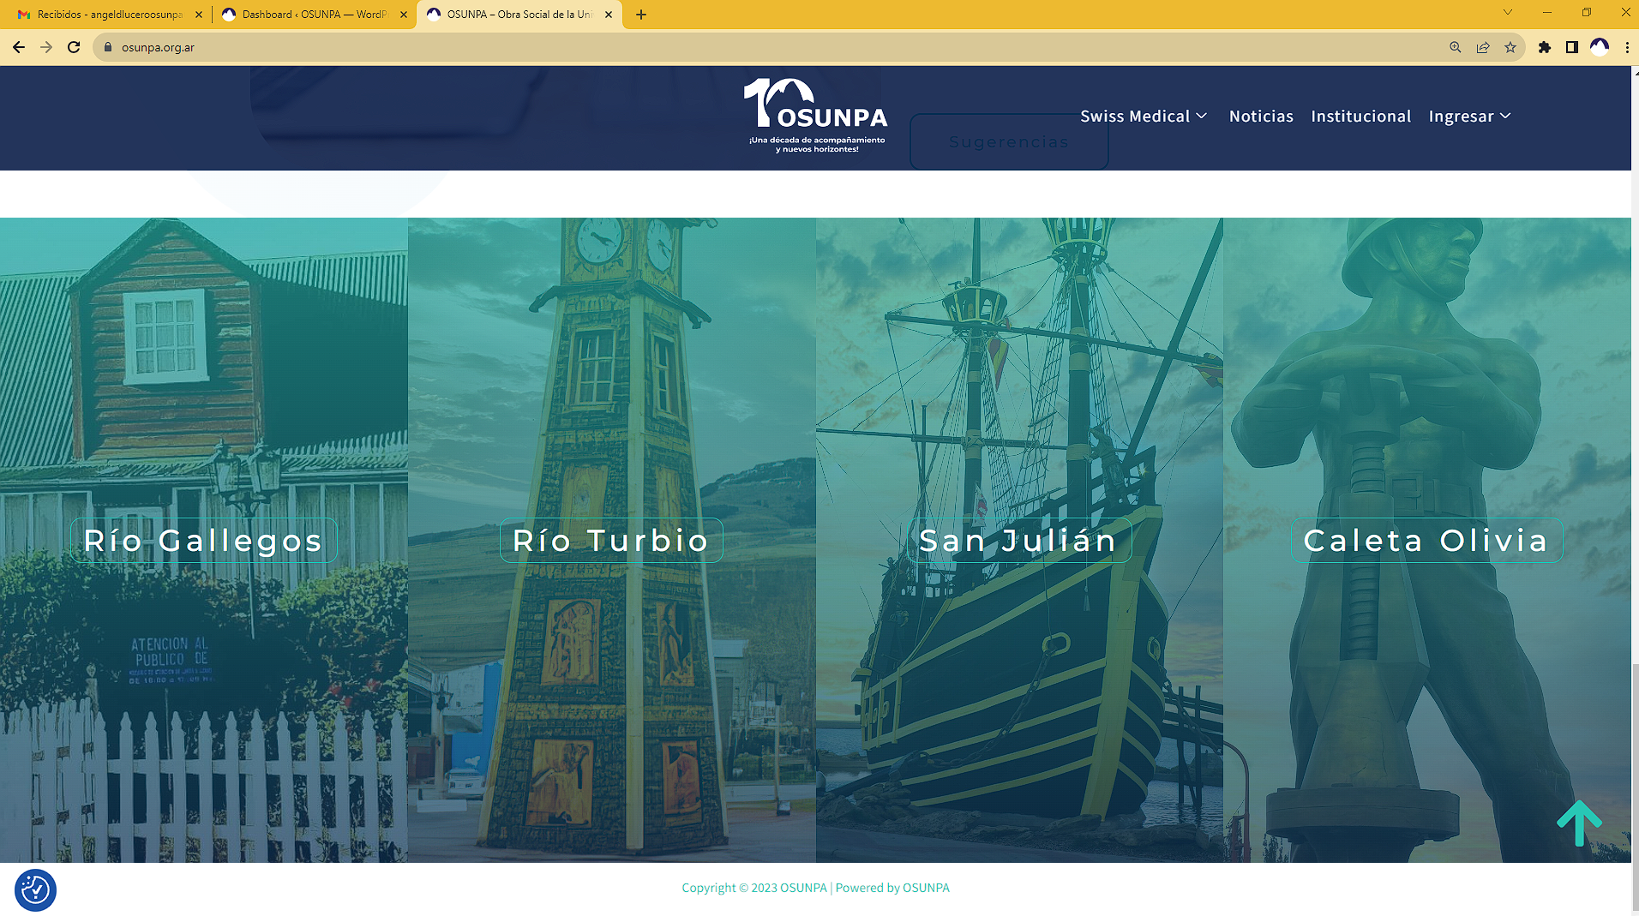Open the Institucional menu item

(x=1360, y=117)
